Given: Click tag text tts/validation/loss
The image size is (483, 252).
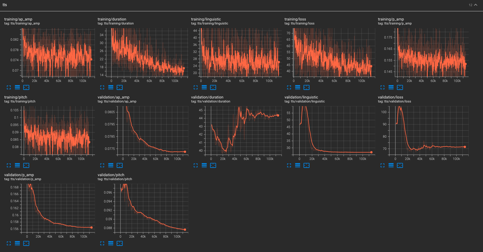Looking at the screenshot, I should 398,102.
